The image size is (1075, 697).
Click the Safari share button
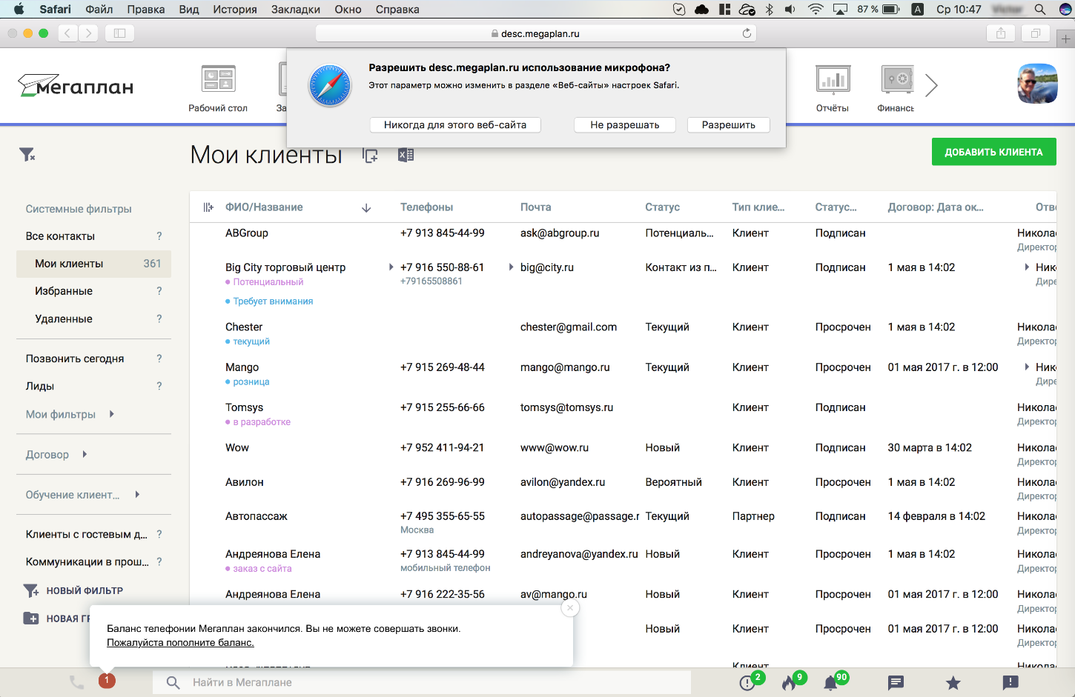tap(1001, 33)
